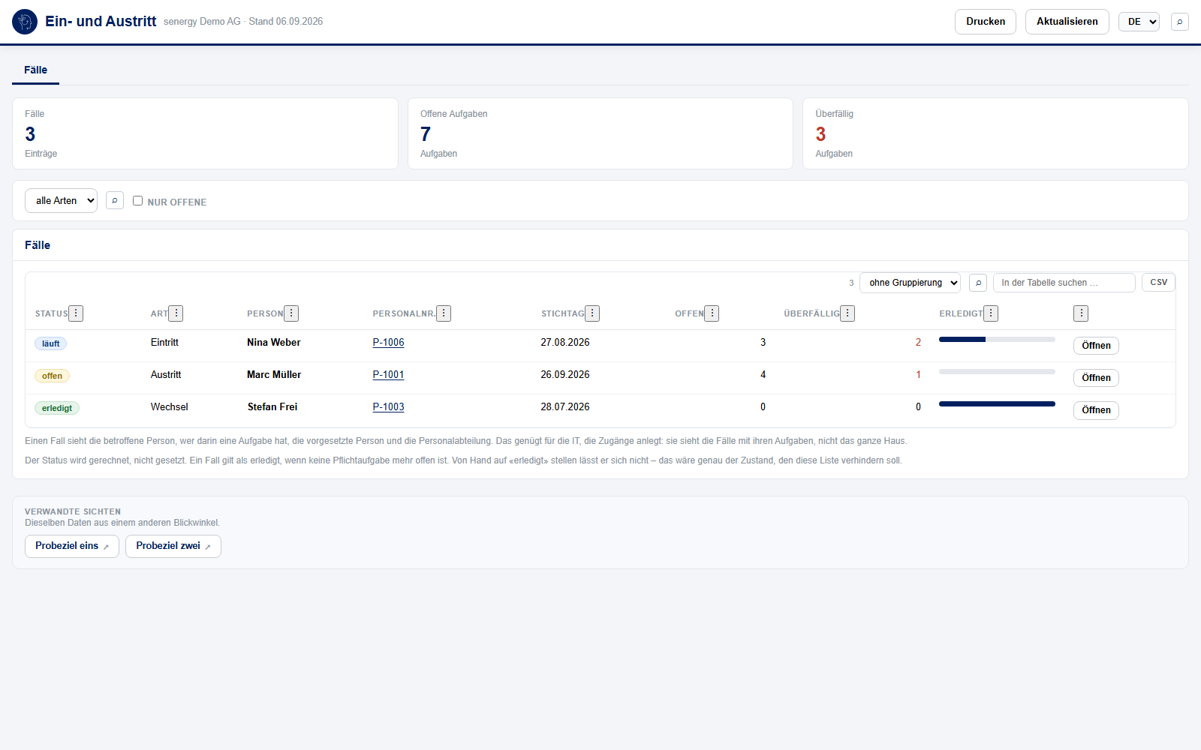This screenshot has height=750, width=1201.
Task: Open the Überfällig column menu
Action: click(847, 313)
